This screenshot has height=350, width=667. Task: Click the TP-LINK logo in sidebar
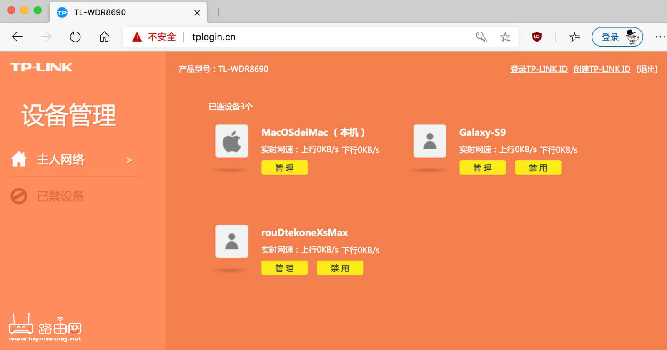click(41, 67)
